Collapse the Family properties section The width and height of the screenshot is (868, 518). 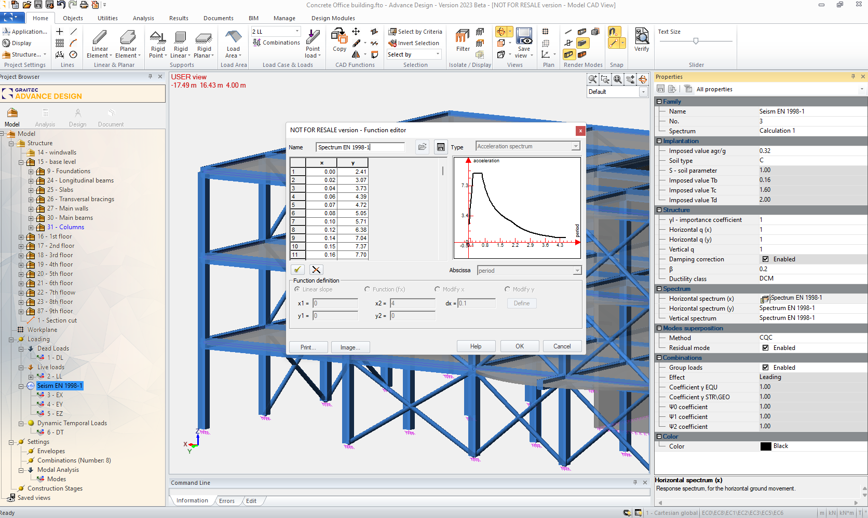659,102
